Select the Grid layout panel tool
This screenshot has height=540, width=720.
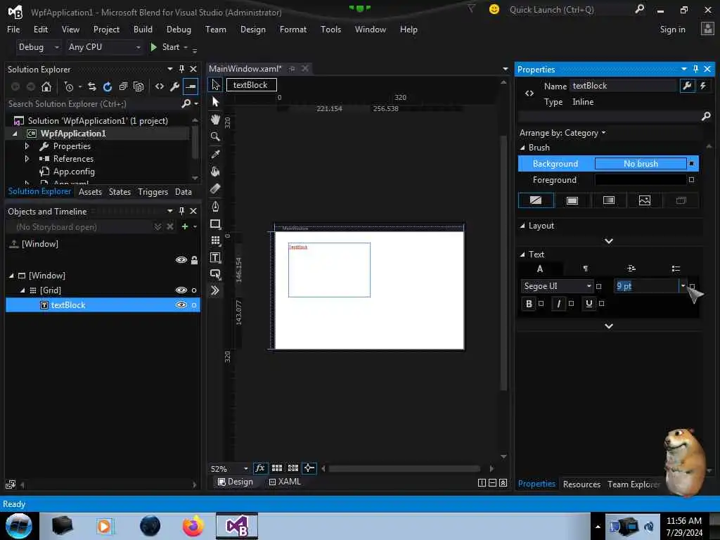coord(215,240)
